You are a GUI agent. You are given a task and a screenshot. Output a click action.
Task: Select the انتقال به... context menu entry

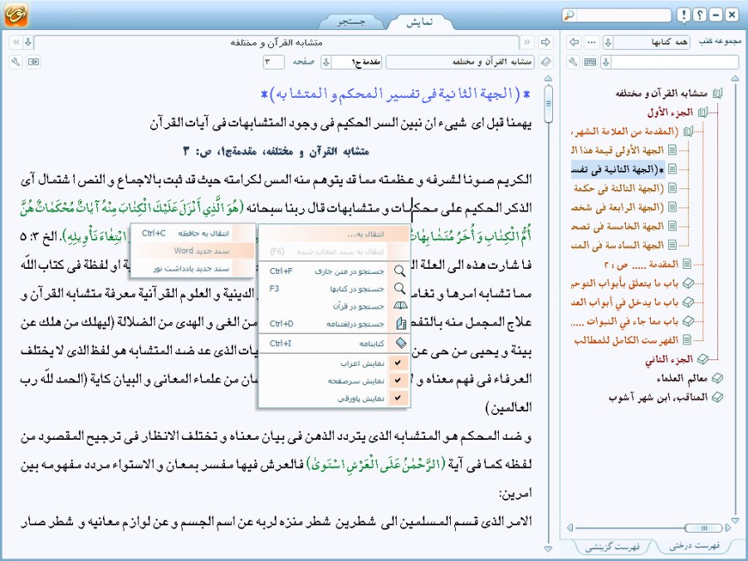334,234
